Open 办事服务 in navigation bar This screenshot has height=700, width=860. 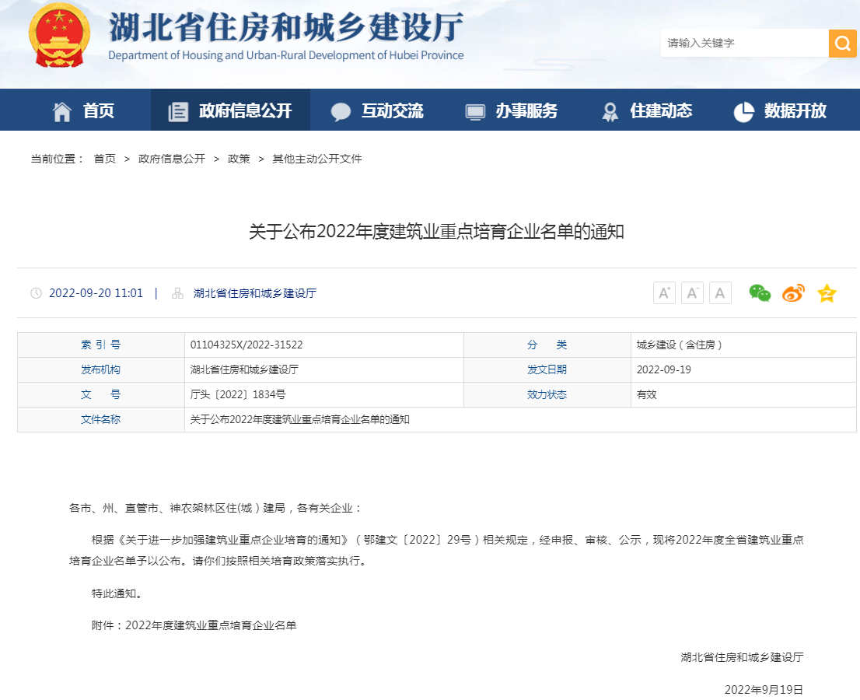[x=512, y=110]
